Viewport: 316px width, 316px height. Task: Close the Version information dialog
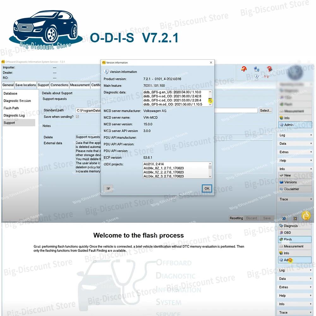[211, 63]
